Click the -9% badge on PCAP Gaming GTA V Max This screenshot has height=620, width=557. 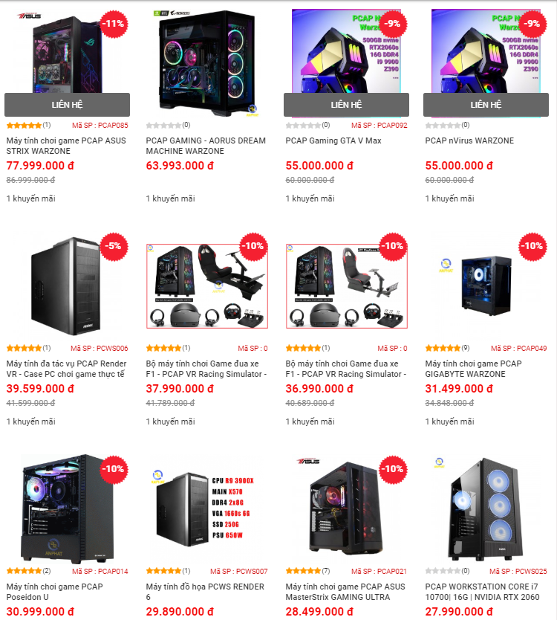pyautogui.click(x=393, y=24)
